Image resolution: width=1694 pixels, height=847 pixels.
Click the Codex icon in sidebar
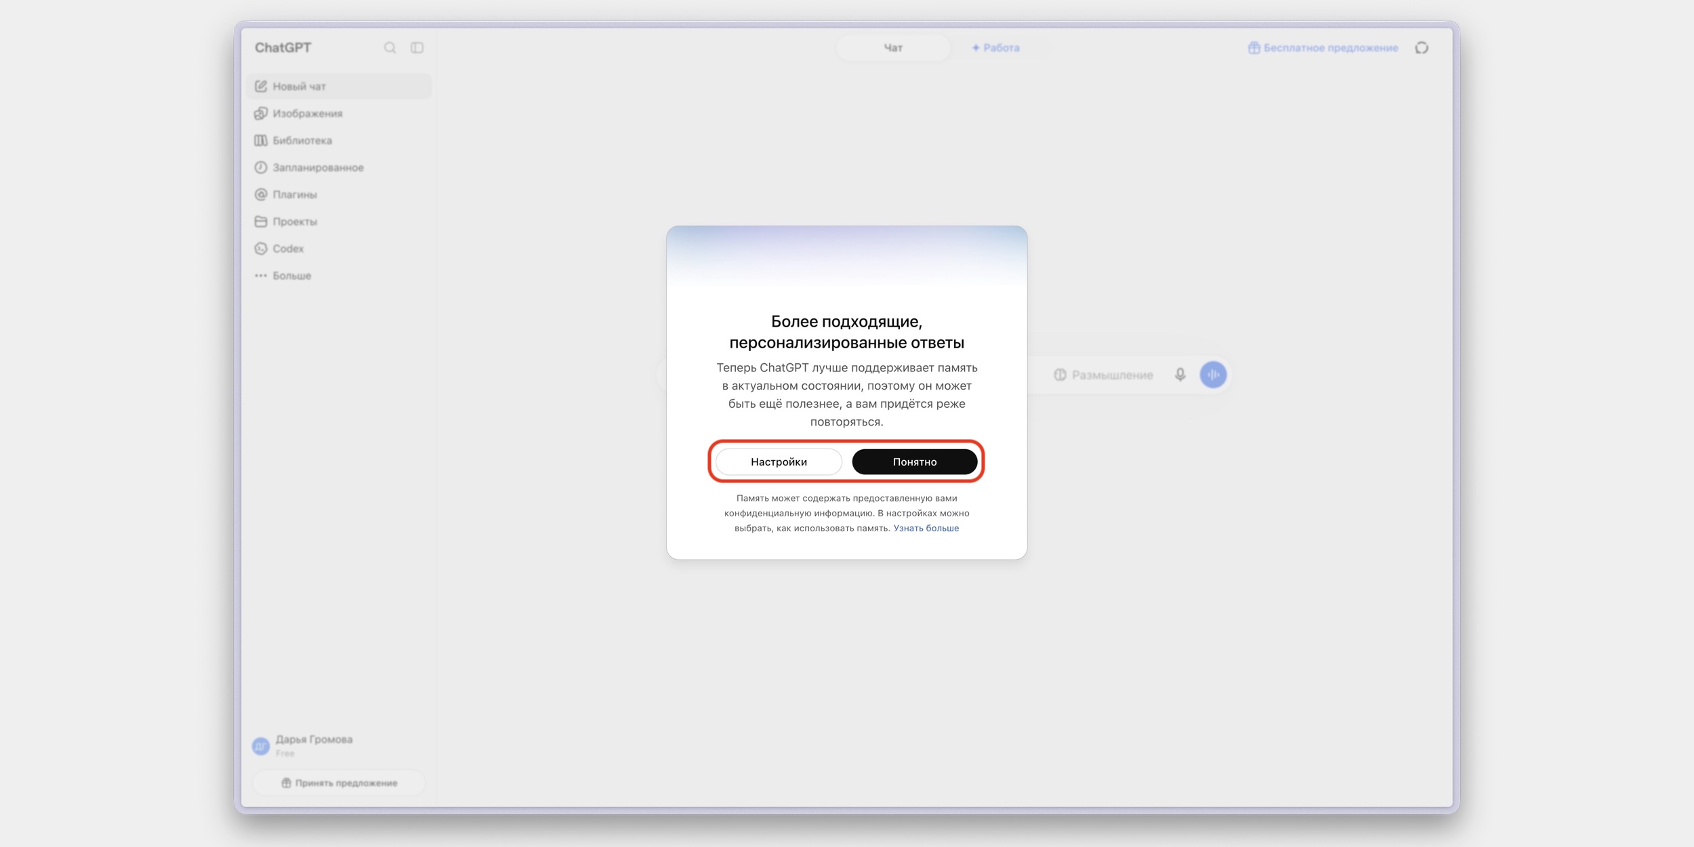261,249
